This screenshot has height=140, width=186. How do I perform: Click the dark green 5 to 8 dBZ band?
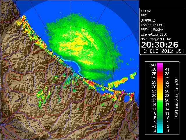(160, 118)
